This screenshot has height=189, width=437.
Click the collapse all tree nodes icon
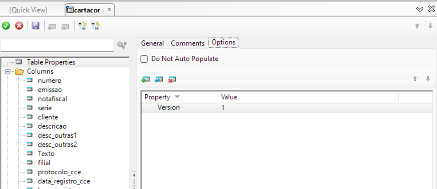(95, 26)
